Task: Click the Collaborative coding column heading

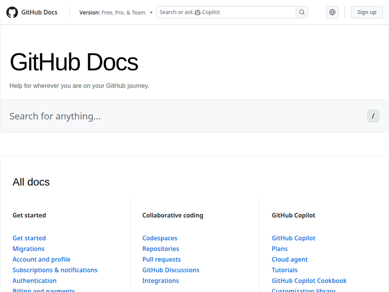Action: tap(173, 215)
